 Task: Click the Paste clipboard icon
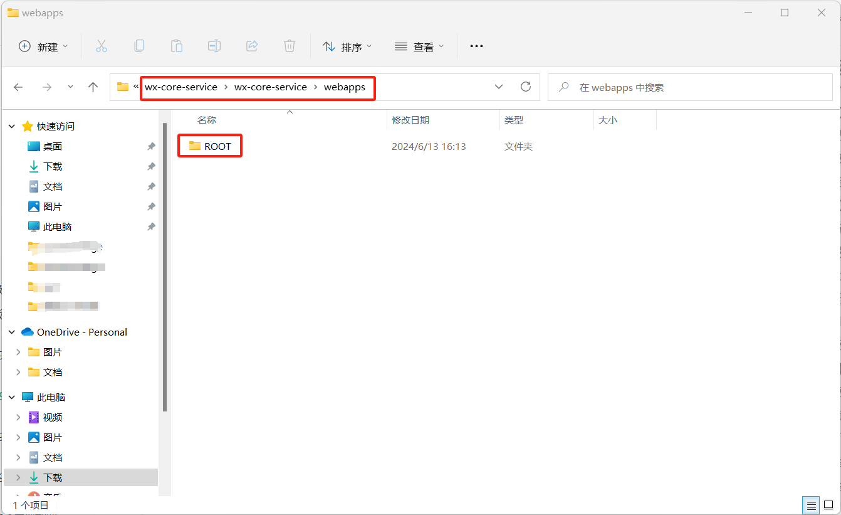pyautogui.click(x=177, y=46)
